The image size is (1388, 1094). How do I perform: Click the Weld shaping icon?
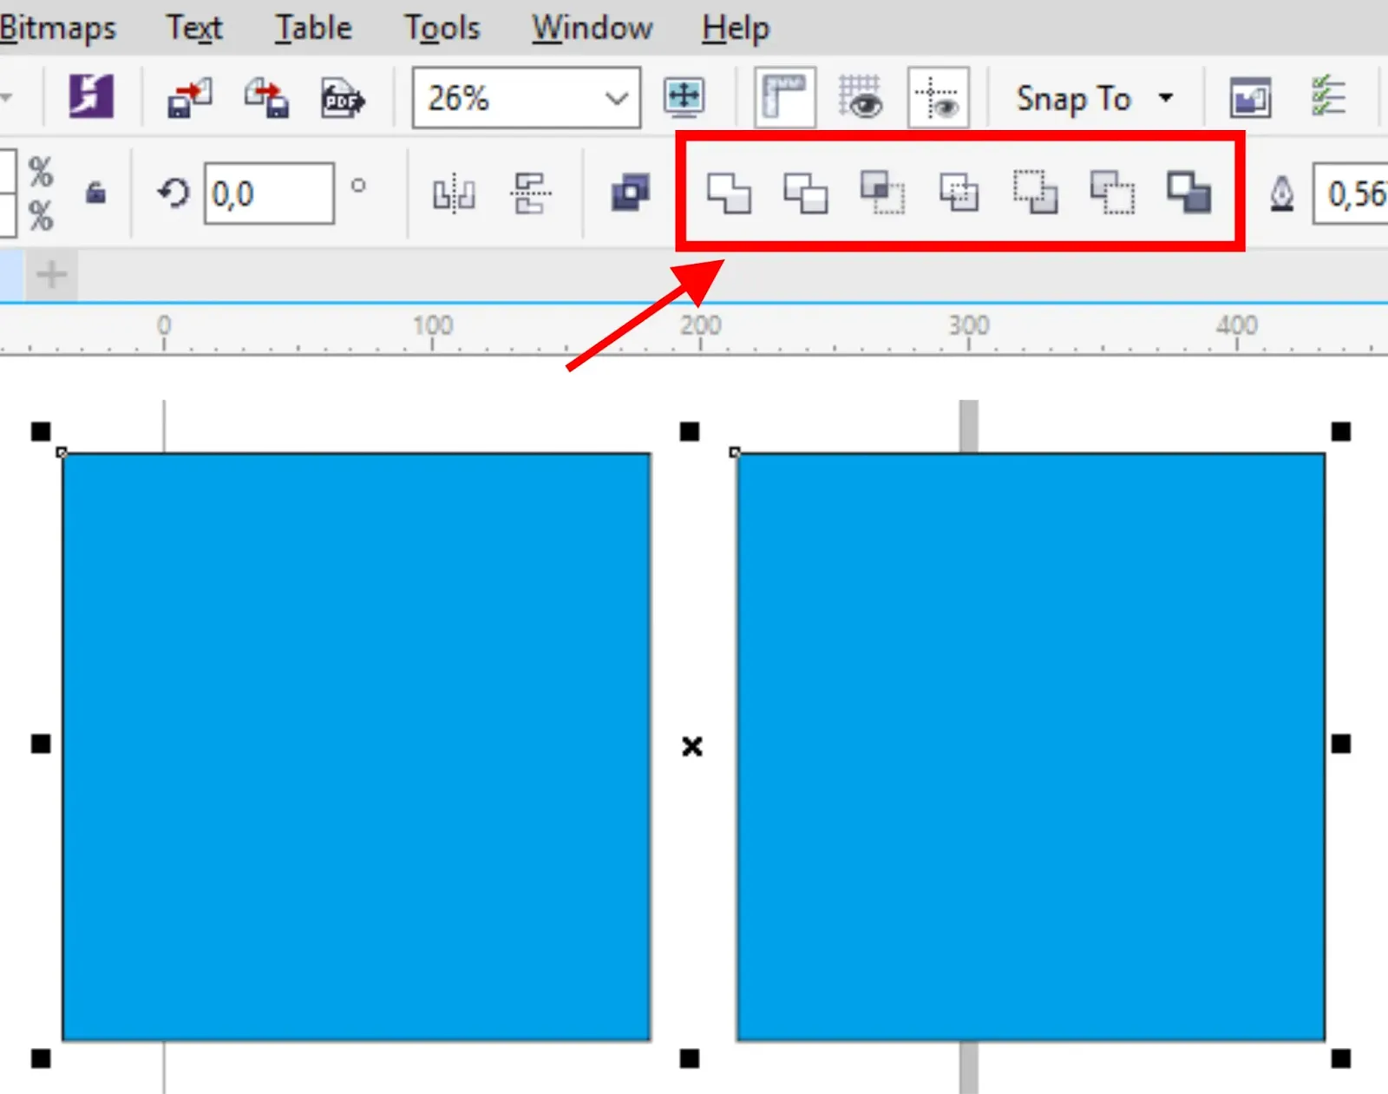[729, 193]
